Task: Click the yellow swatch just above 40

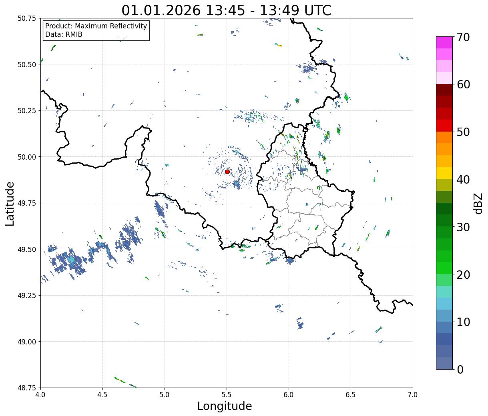Action: pos(444,173)
